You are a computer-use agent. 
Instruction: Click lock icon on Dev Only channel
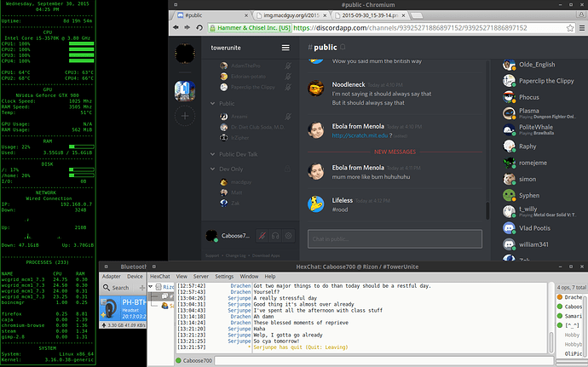pyautogui.click(x=288, y=169)
